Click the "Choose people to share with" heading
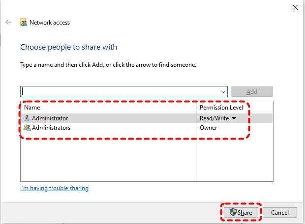The height and width of the screenshot is (224, 305). pyautogui.click(x=68, y=47)
